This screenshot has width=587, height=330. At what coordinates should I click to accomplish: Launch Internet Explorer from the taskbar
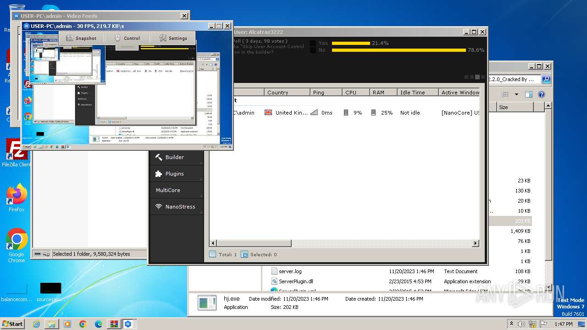point(36,324)
